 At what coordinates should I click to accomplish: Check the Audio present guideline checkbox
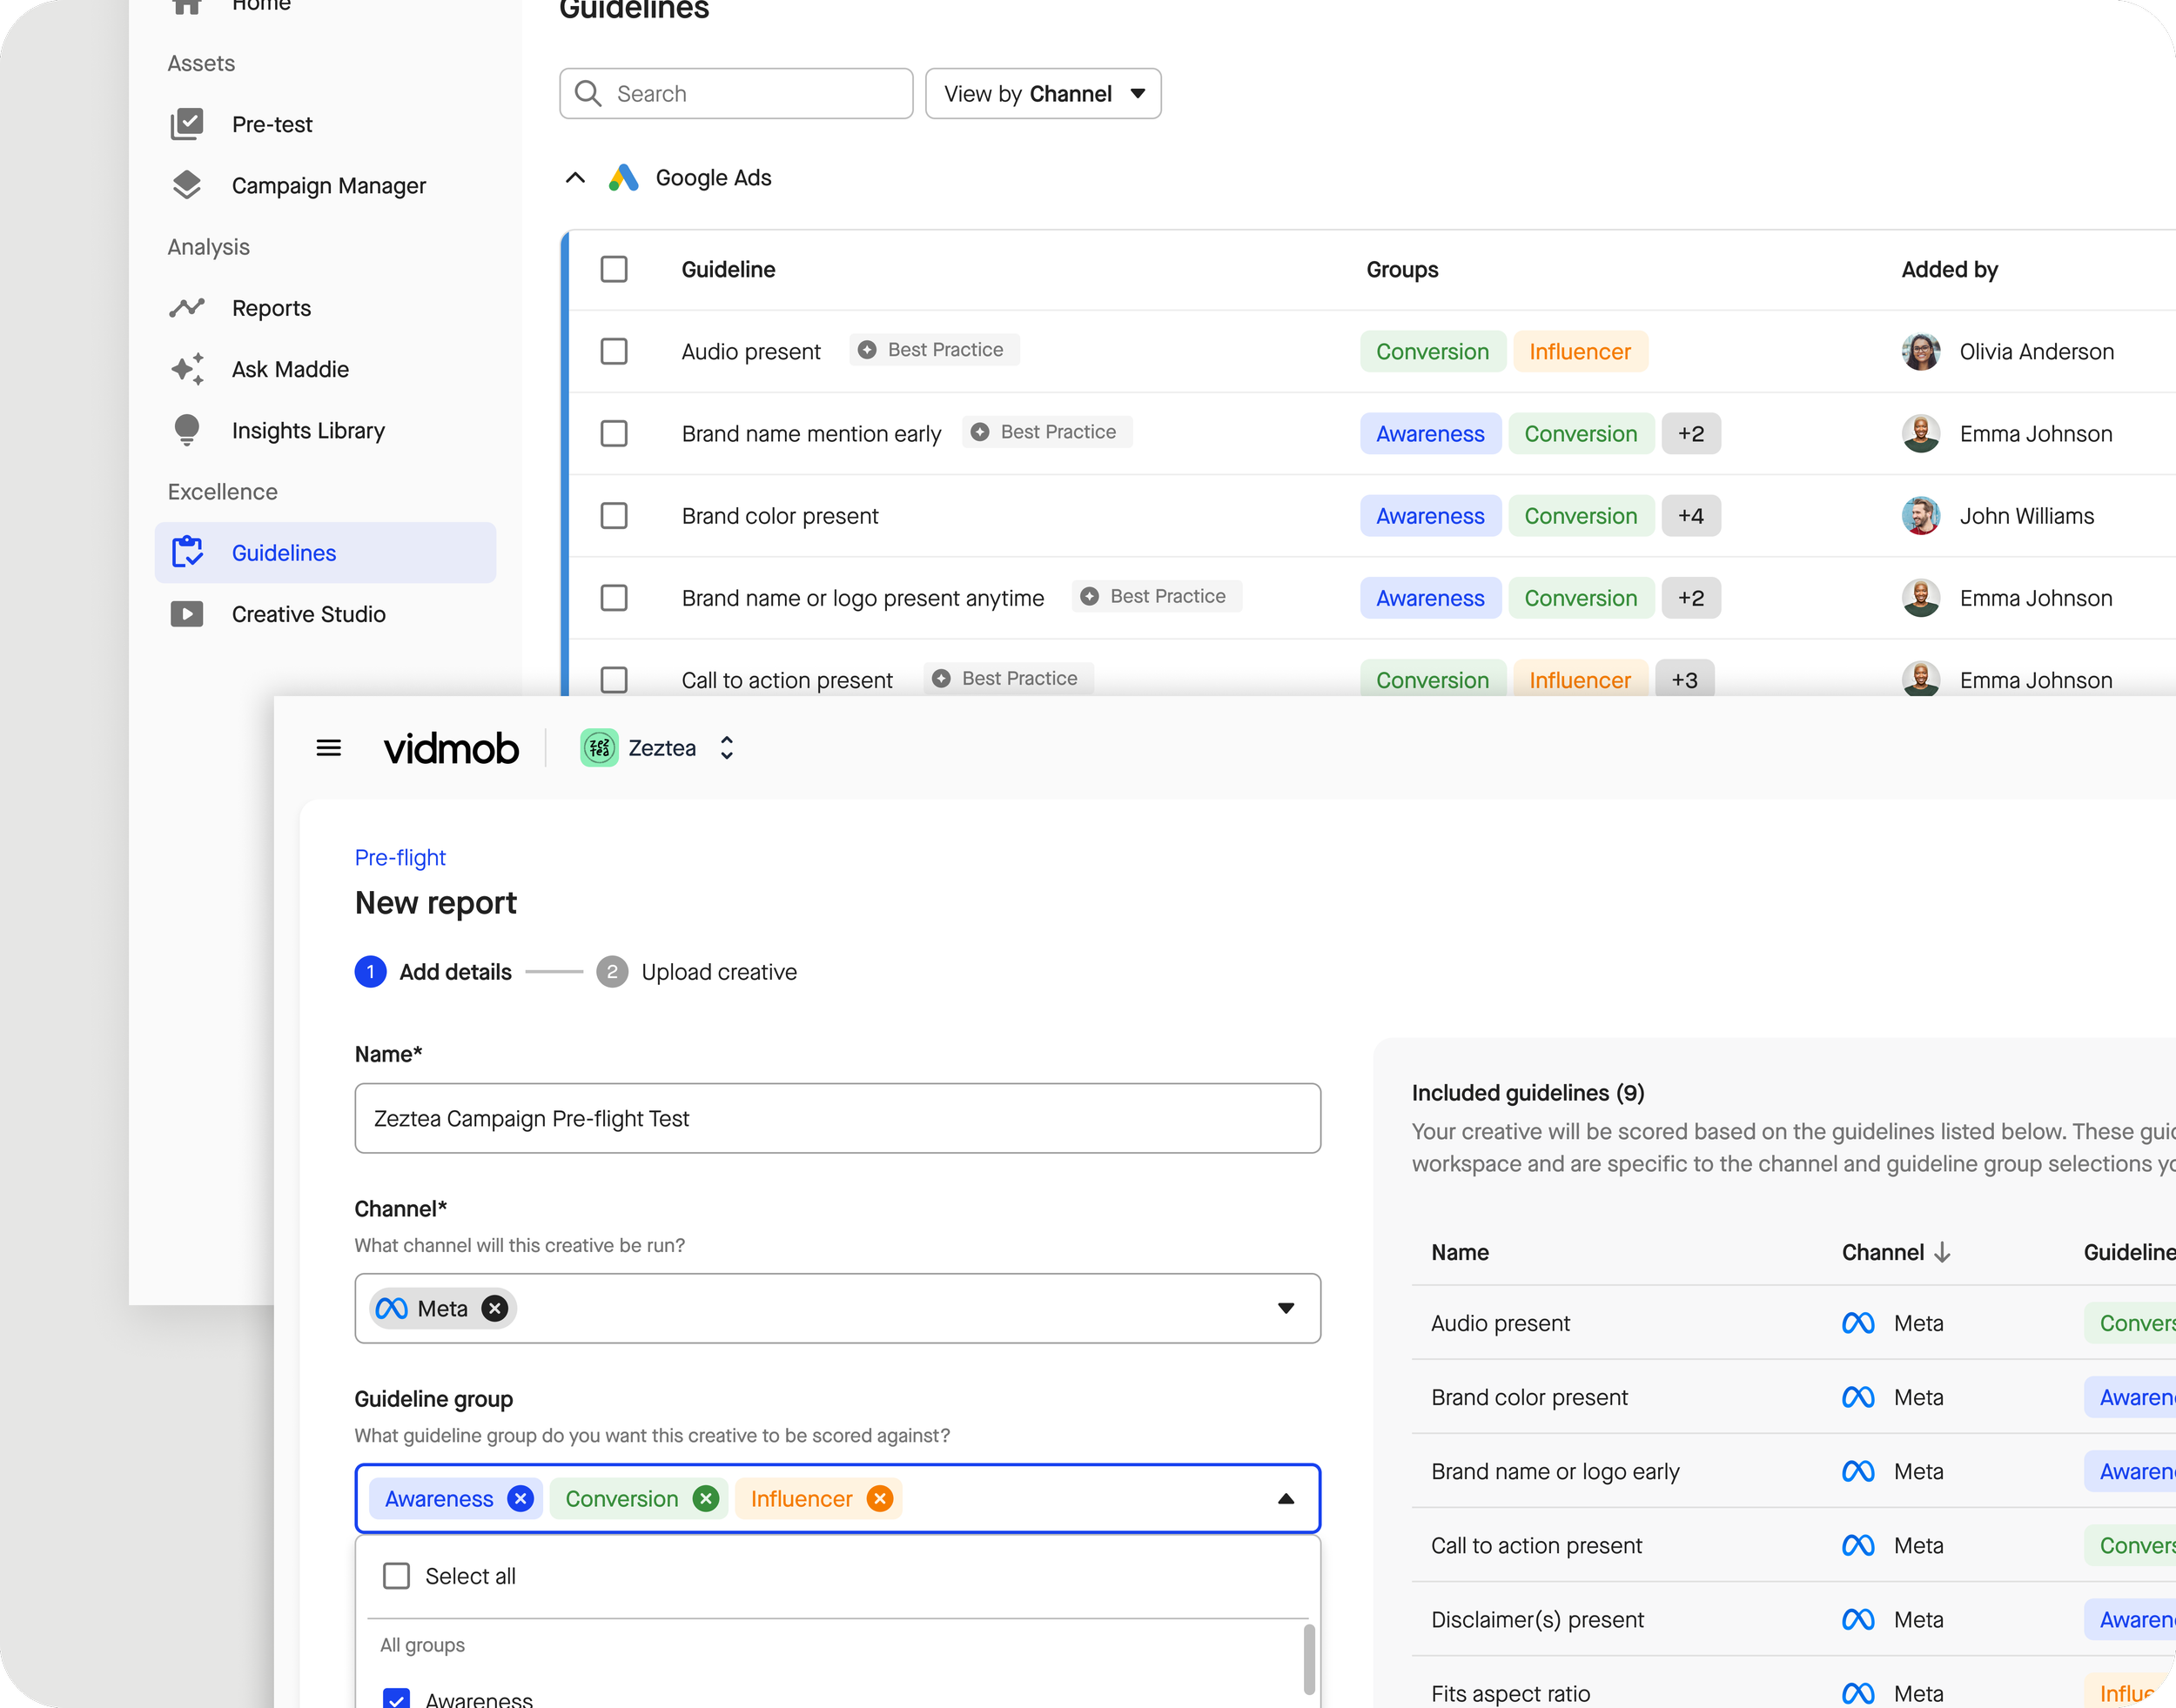coord(614,351)
